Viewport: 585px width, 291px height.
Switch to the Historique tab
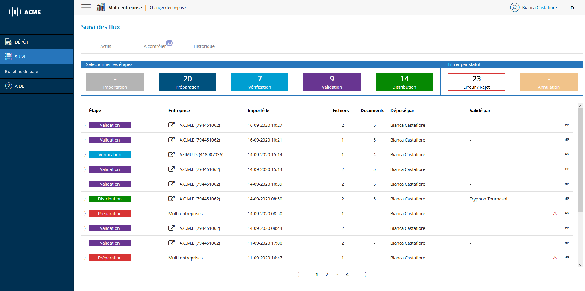tap(204, 46)
